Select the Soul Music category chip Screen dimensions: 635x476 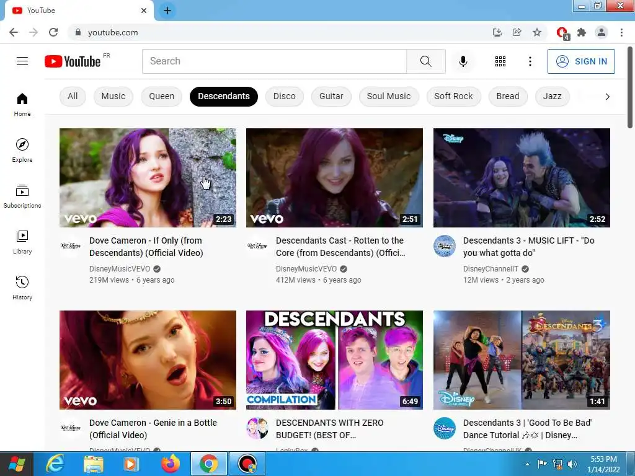(x=389, y=96)
